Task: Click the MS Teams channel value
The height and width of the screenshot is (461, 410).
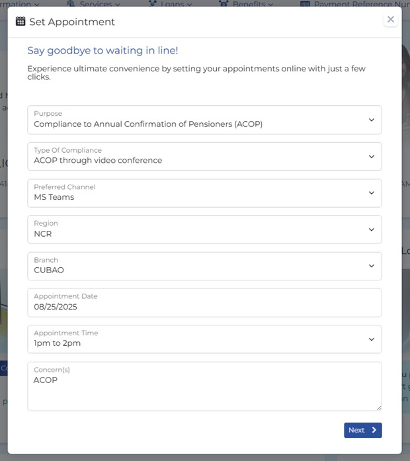Action: (54, 197)
